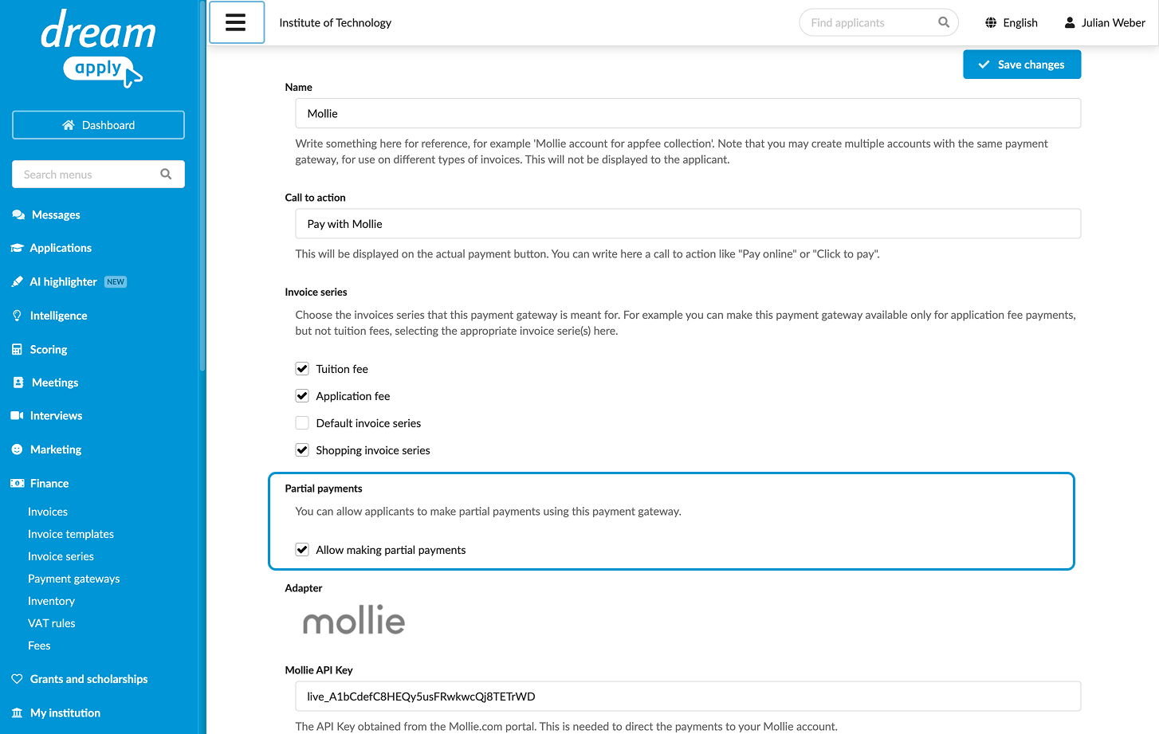1159x734 pixels.
Task: Go to Invoices under Finance
Action: pyautogui.click(x=48, y=512)
